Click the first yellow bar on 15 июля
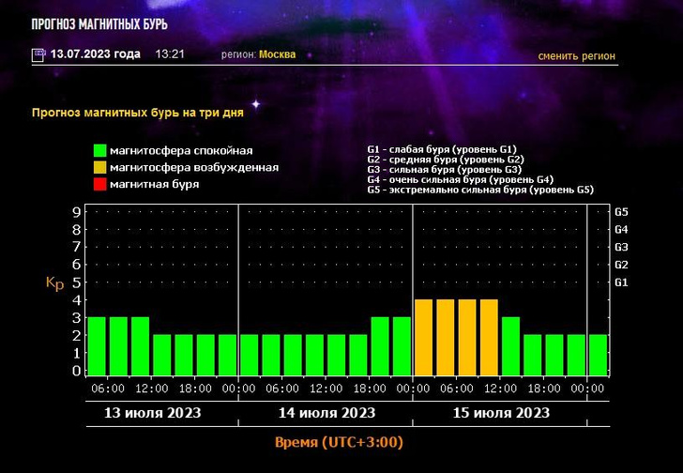 pyautogui.click(x=424, y=338)
